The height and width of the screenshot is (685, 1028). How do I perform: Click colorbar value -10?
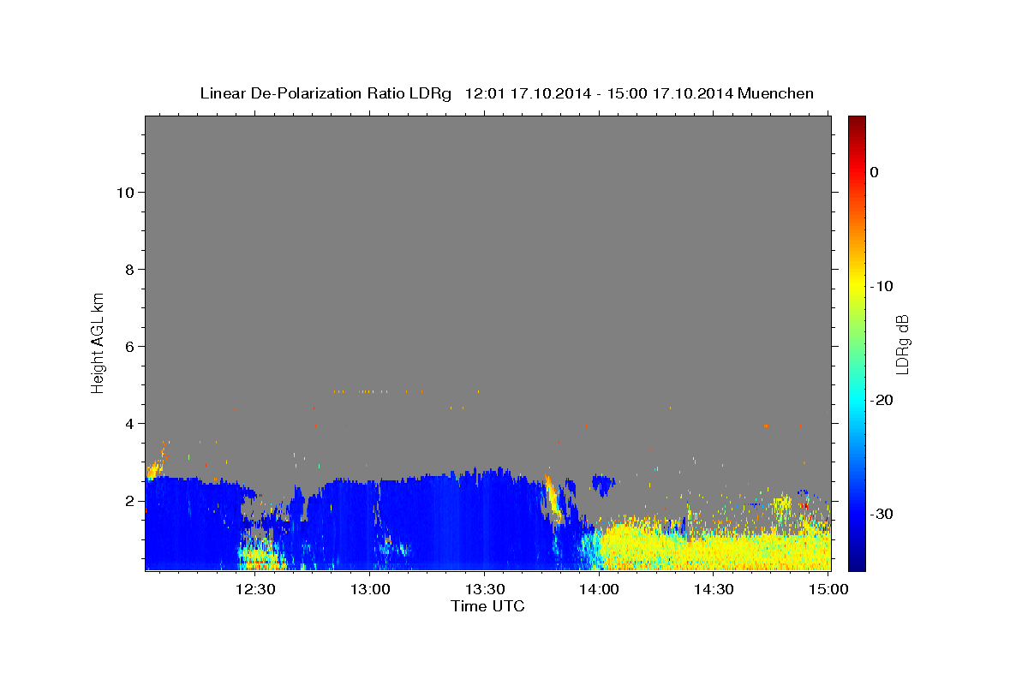pyautogui.click(x=882, y=286)
